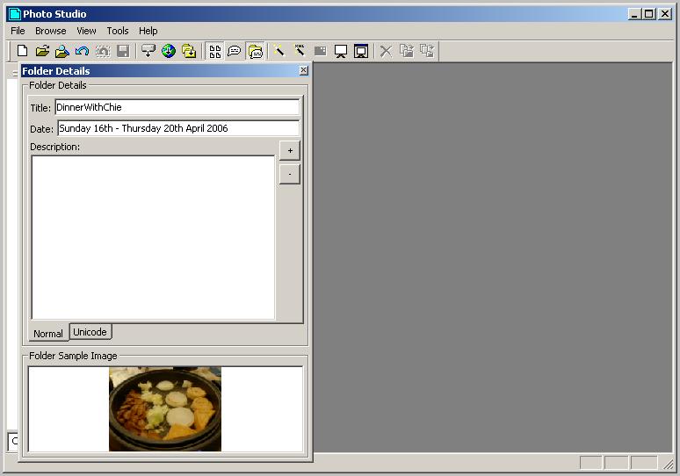Open a folder with the open-folder icon
Screen dimensions: 680x476
pyautogui.click(x=42, y=51)
